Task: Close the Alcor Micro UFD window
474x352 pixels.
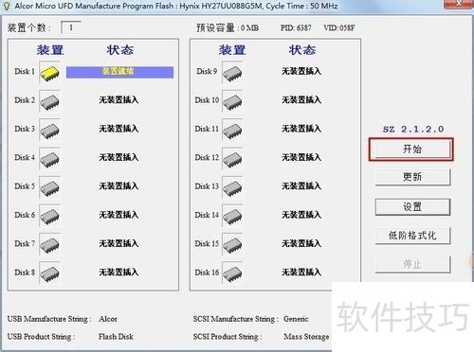Action: tap(459, 4)
